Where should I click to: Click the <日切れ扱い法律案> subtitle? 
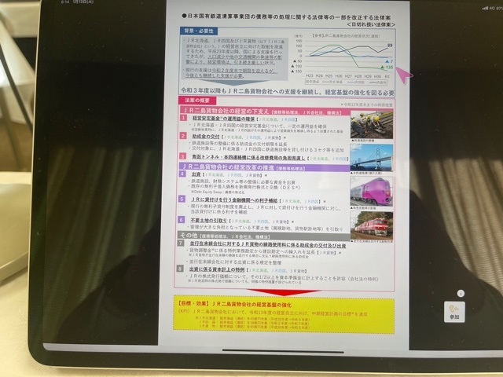point(371,24)
